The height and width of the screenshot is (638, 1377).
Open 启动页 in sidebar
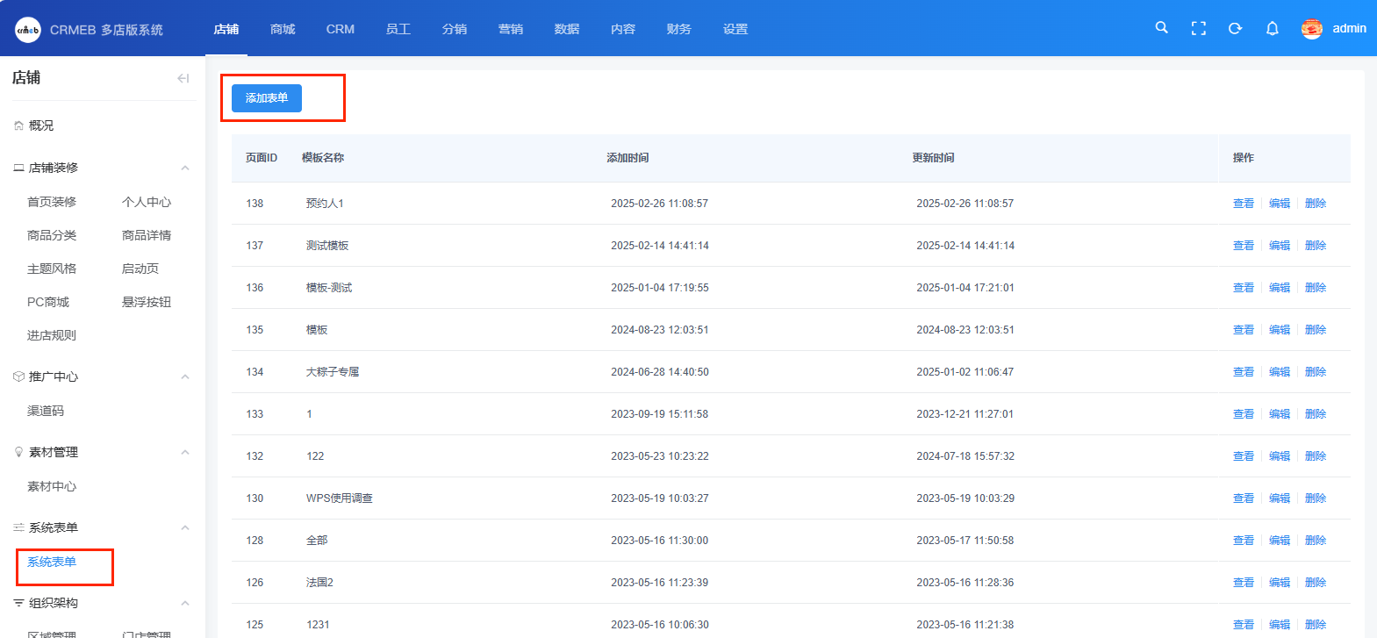click(140, 269)
